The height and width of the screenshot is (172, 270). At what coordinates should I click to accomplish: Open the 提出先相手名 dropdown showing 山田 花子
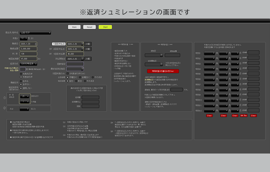[x=35, y=33]
